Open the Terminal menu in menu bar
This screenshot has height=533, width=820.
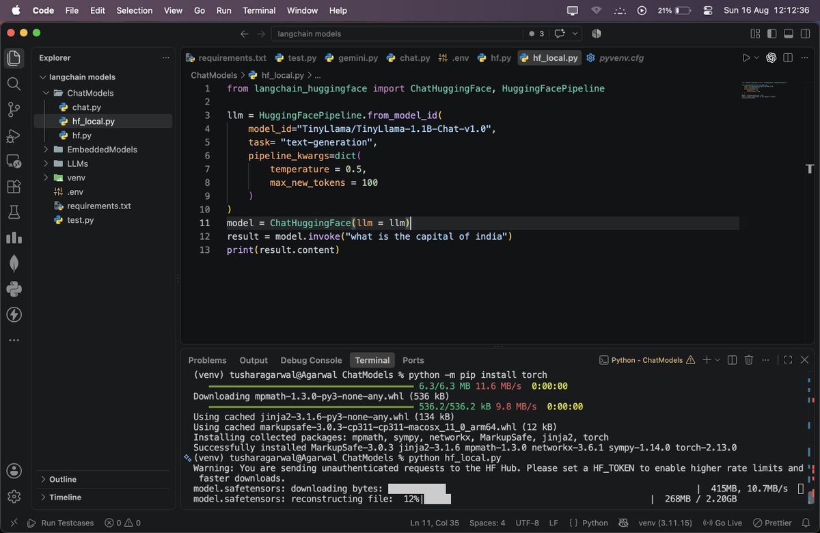tap(259, 11)
